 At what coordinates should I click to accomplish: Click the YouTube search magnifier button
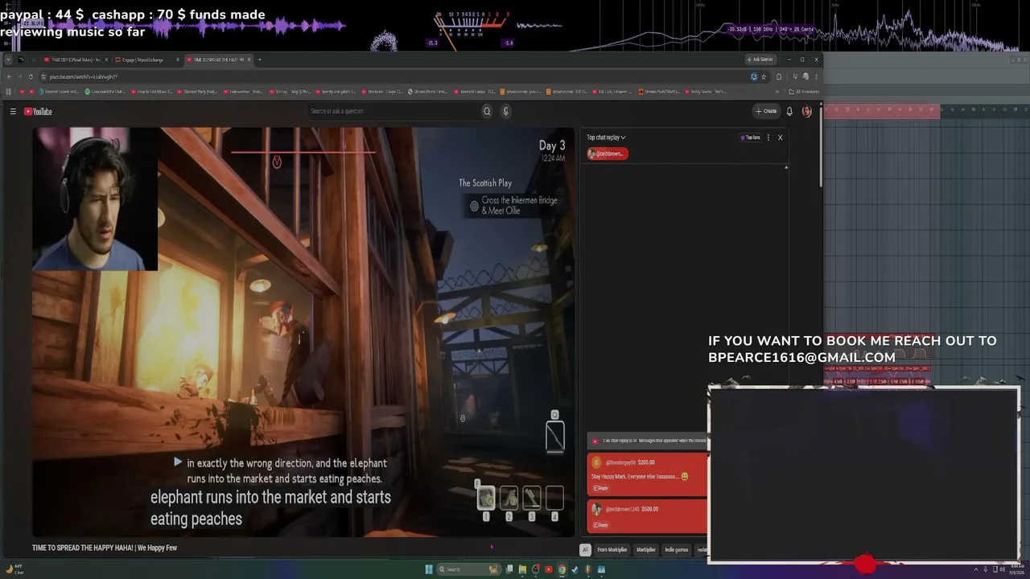tap(487, 112)
